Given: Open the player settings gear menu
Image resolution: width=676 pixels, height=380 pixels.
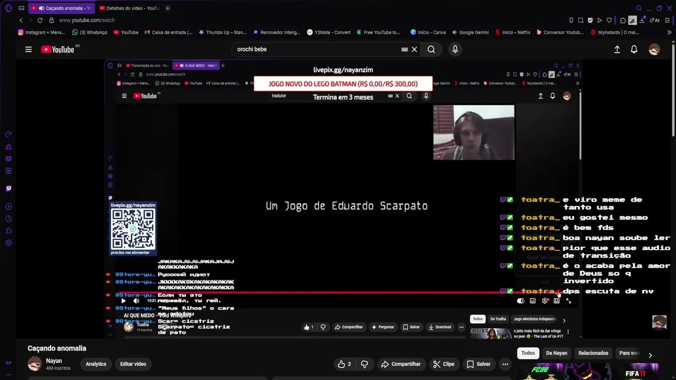Looking at the screenshot, I should [544, 301].
